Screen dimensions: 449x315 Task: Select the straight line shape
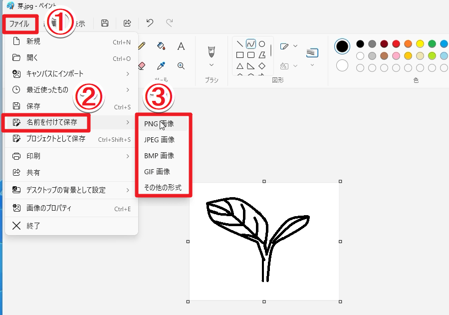pyautogui.click(x=240, y=44)
